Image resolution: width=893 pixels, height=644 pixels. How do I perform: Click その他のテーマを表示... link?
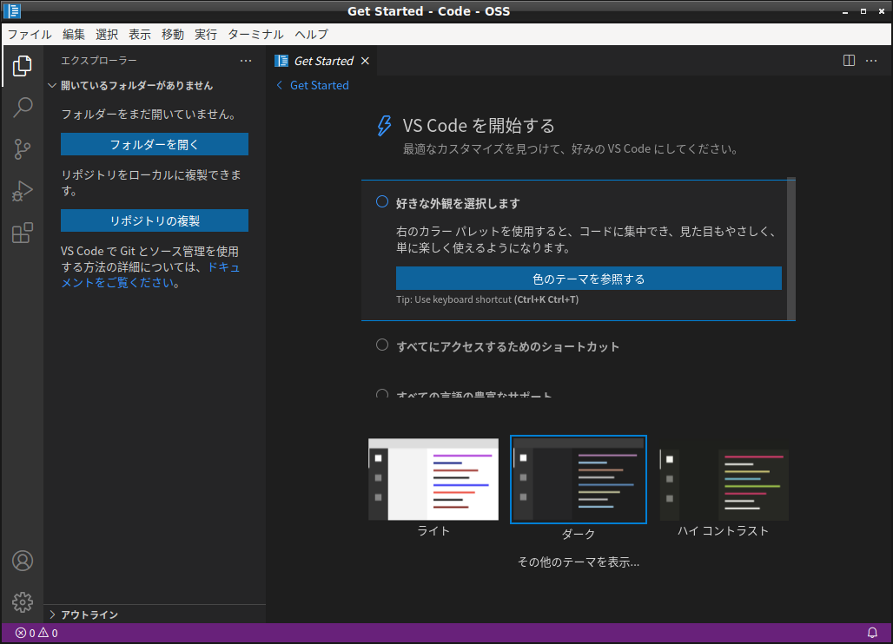pos(578,562)
